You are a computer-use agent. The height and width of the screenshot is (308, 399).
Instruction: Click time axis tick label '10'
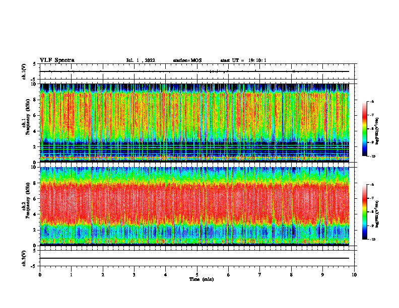(x=354, y=275)
